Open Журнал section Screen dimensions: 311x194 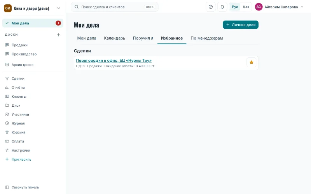coord(33,123)
